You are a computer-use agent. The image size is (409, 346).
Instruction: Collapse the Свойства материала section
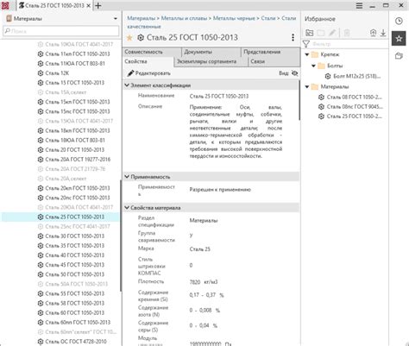[x=127, y=207]
